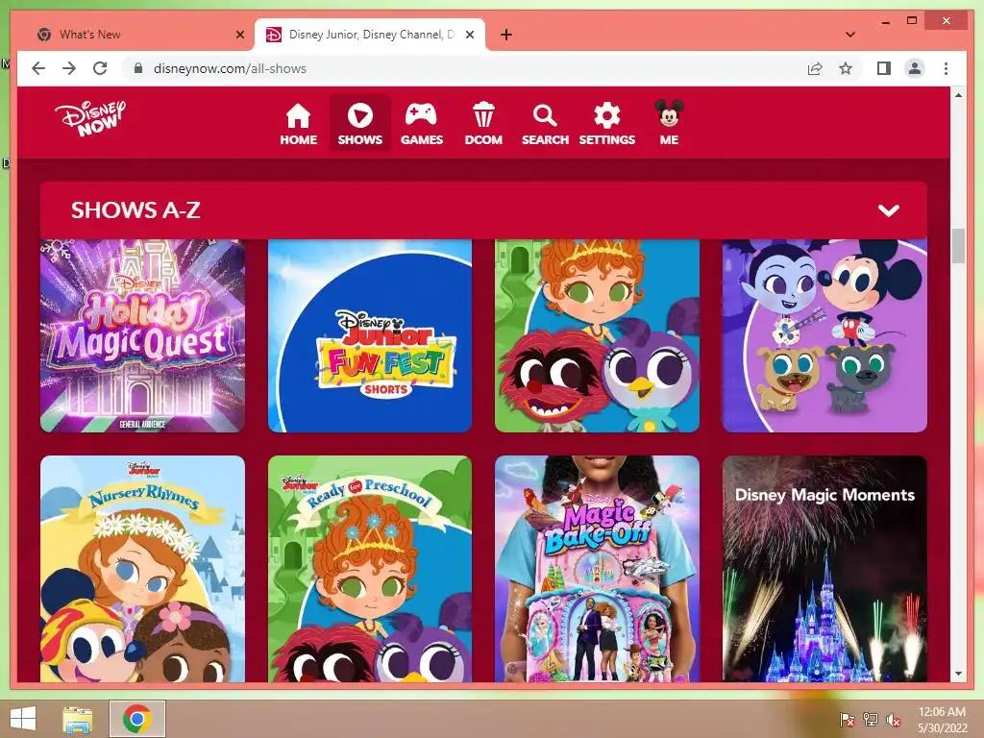Open Disney Junior Fun Fest Shorts
This screenshot has width=984, height=738.
tap(370, 335)
